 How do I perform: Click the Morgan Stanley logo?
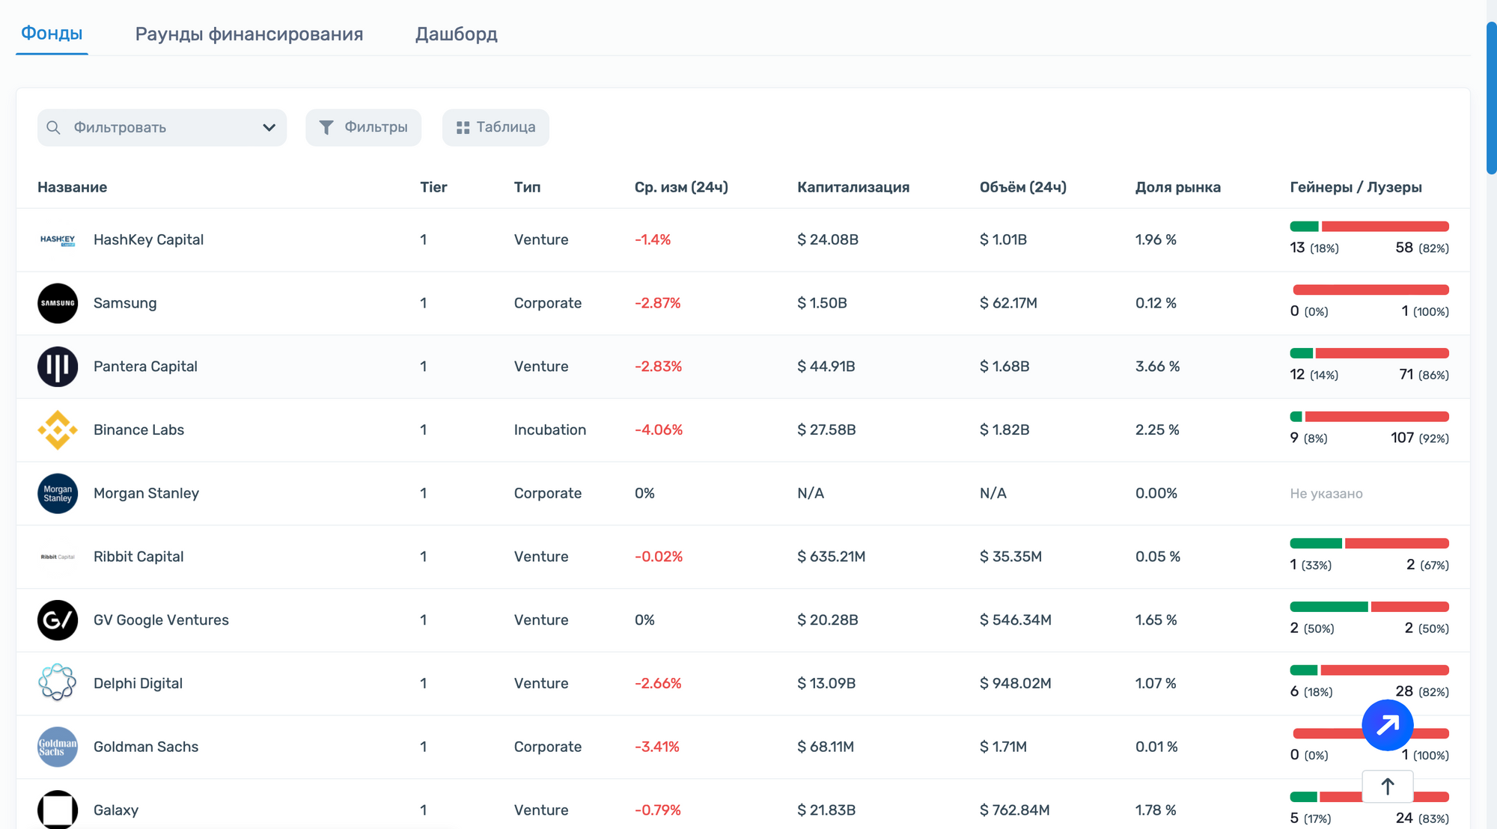click(58, 494)
